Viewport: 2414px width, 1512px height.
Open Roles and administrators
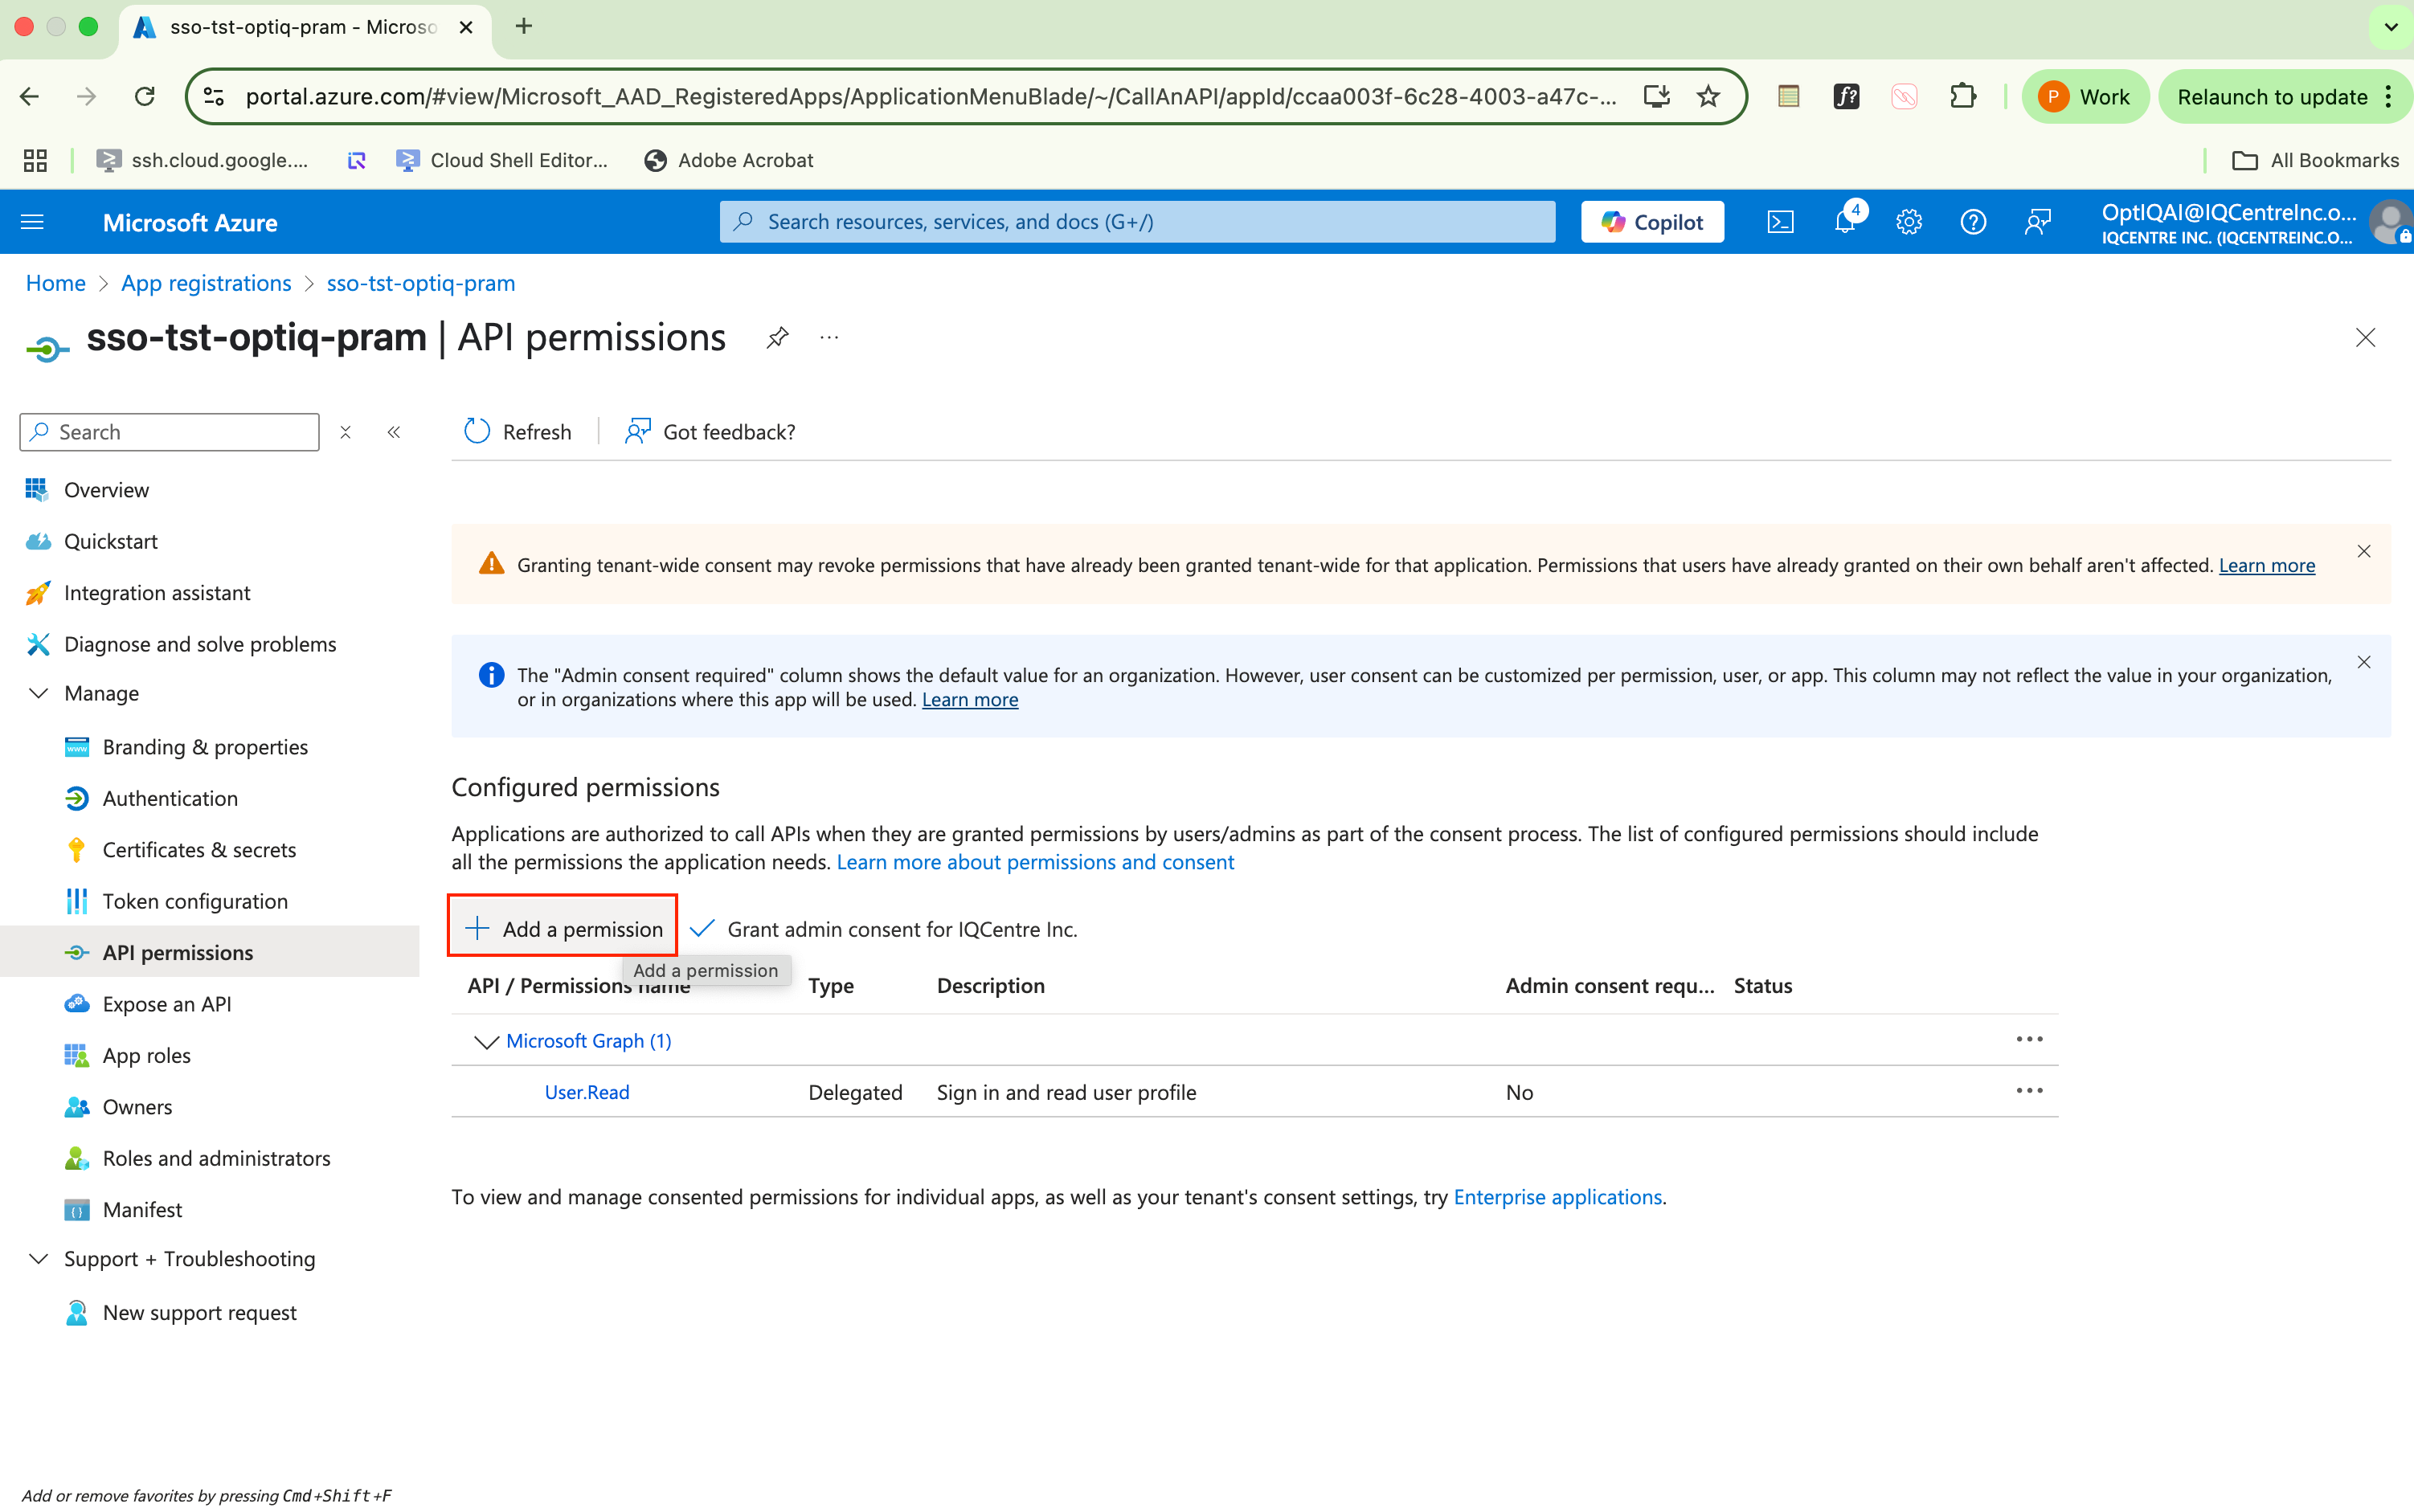[216, 1158]
